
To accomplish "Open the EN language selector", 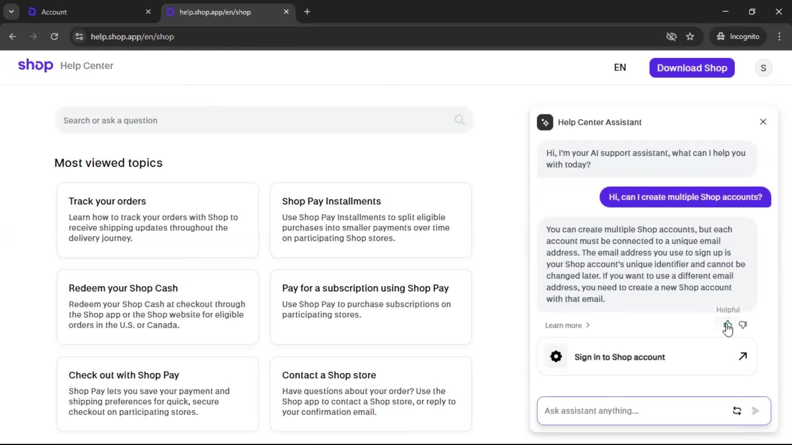I will coord(620,68).
